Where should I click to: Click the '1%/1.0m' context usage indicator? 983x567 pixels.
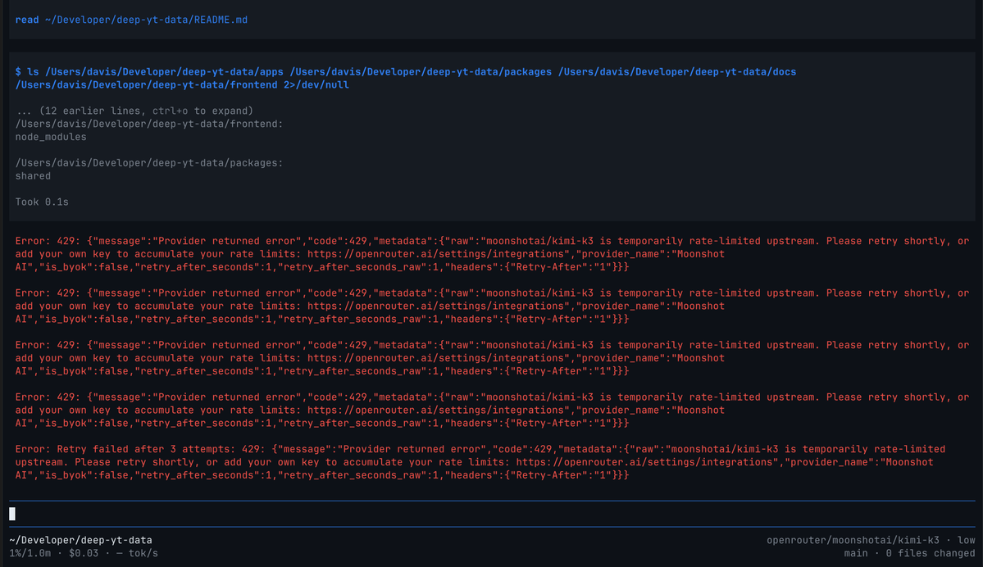pyautogui.click(x=30, y=553)
